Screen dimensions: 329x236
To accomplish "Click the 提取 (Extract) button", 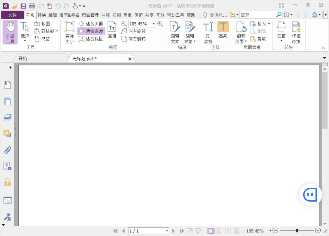I will point(259,39).
